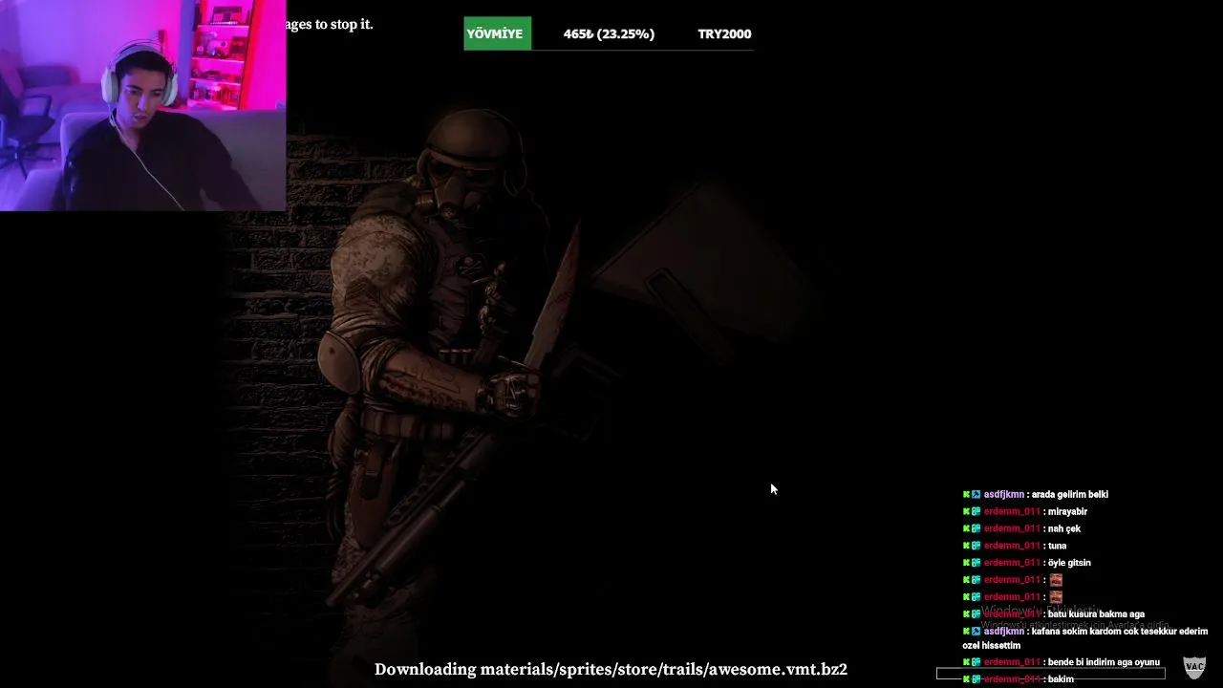Click the 465₺ (23.25%) goal amount

[x=609, y=33]
